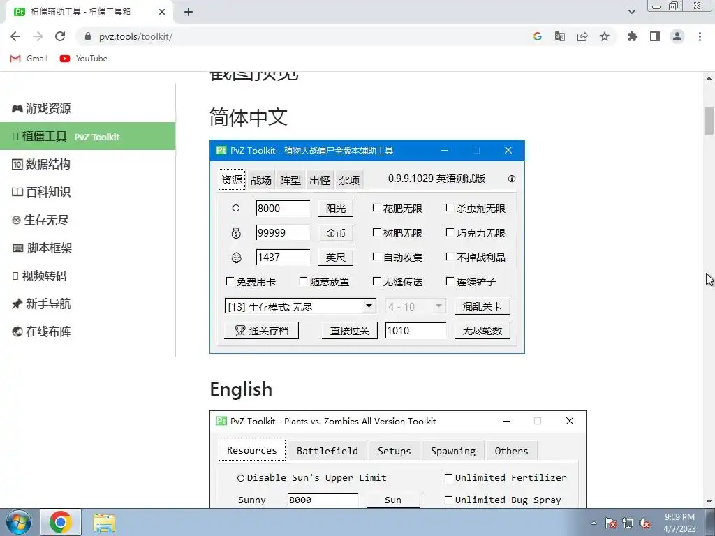Image resolution: width=715 pixels, height=536 pixels.
Task: Click the 通关存档 trophy button
Action: click(261, 331)
